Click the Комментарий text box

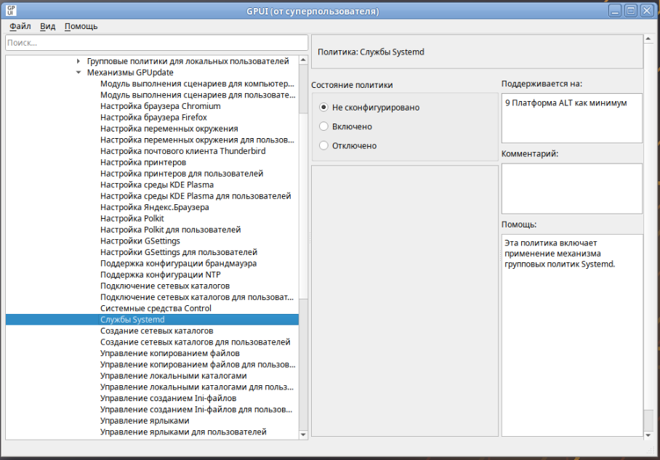pyautogui.click(x=571, y=188)
